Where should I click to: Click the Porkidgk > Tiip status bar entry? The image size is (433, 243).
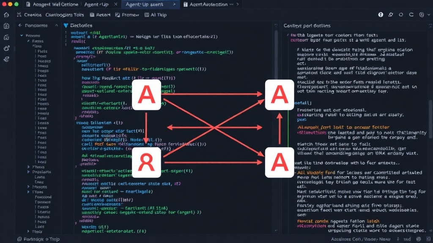tap(38, 239)
